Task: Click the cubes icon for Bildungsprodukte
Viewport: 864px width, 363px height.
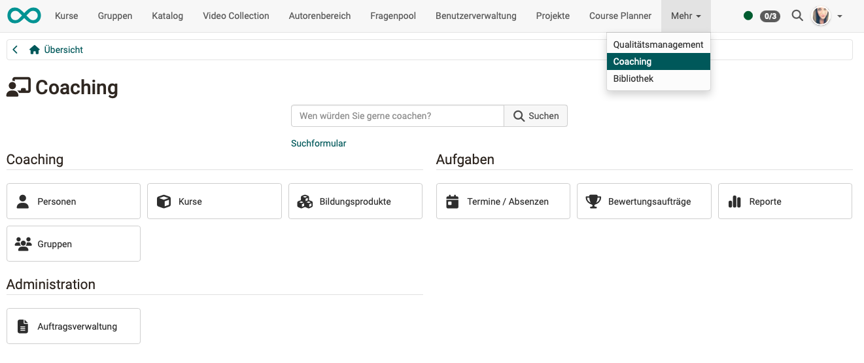Action: (x=305, y=201)
